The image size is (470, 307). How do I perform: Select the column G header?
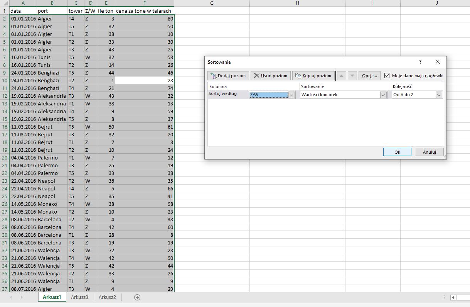pos(212,3)
